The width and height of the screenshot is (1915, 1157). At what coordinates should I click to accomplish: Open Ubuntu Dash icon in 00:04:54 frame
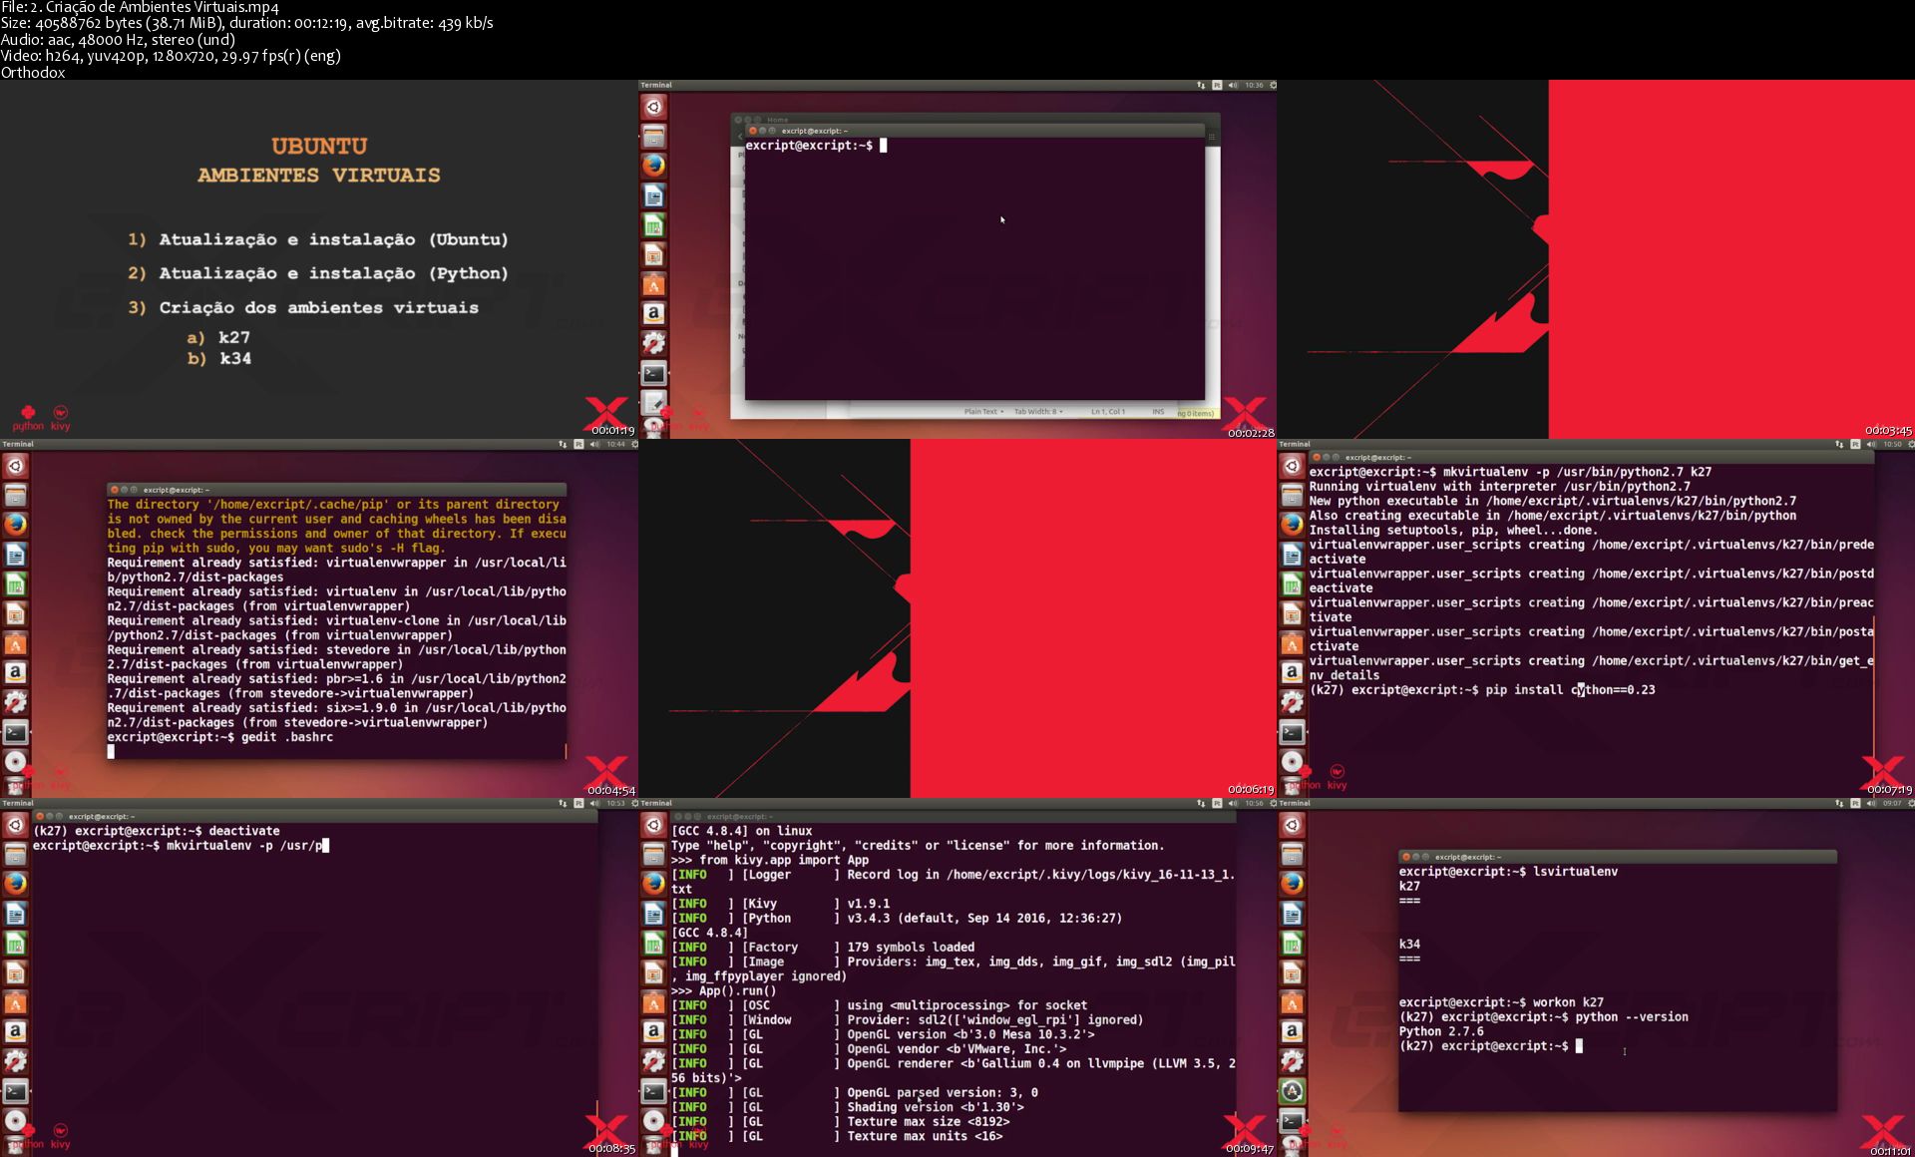pos(15,466)
